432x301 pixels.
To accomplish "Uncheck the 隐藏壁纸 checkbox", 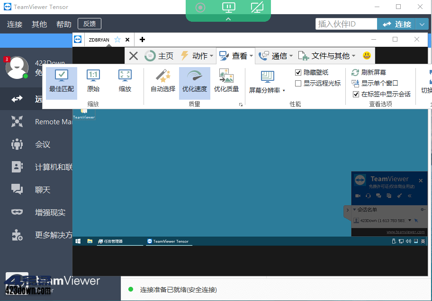I will [298, 72].
